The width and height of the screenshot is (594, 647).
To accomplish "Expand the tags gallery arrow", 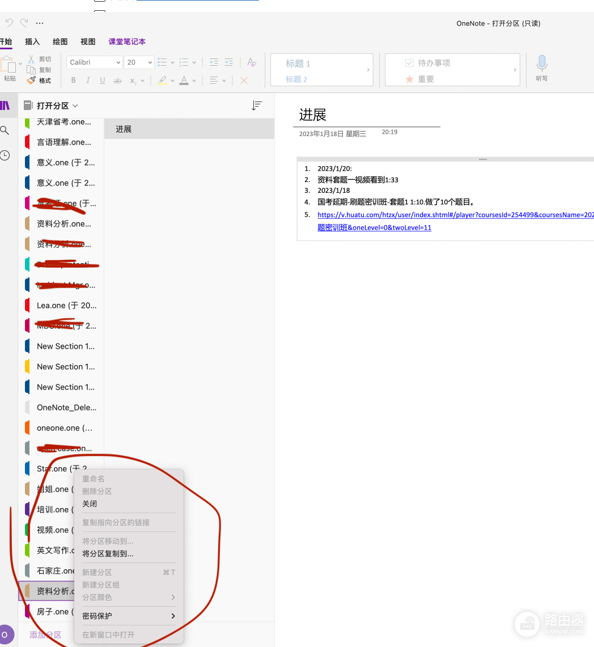I will pos(515,70).
